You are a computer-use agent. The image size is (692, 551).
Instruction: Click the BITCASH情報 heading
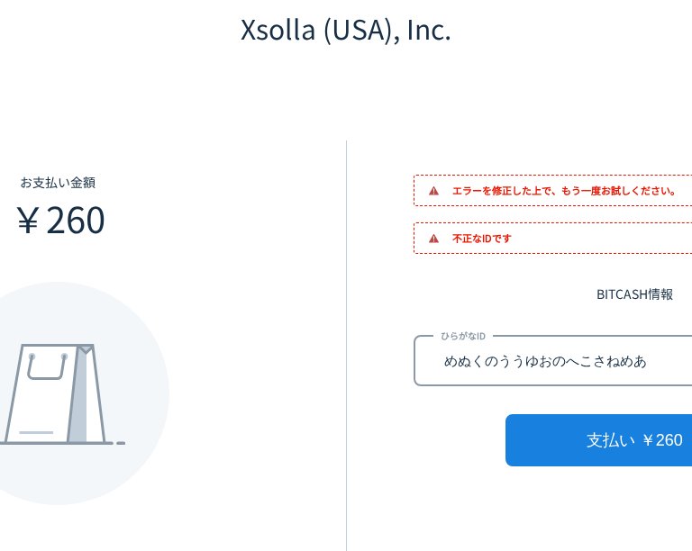point(634,294)
